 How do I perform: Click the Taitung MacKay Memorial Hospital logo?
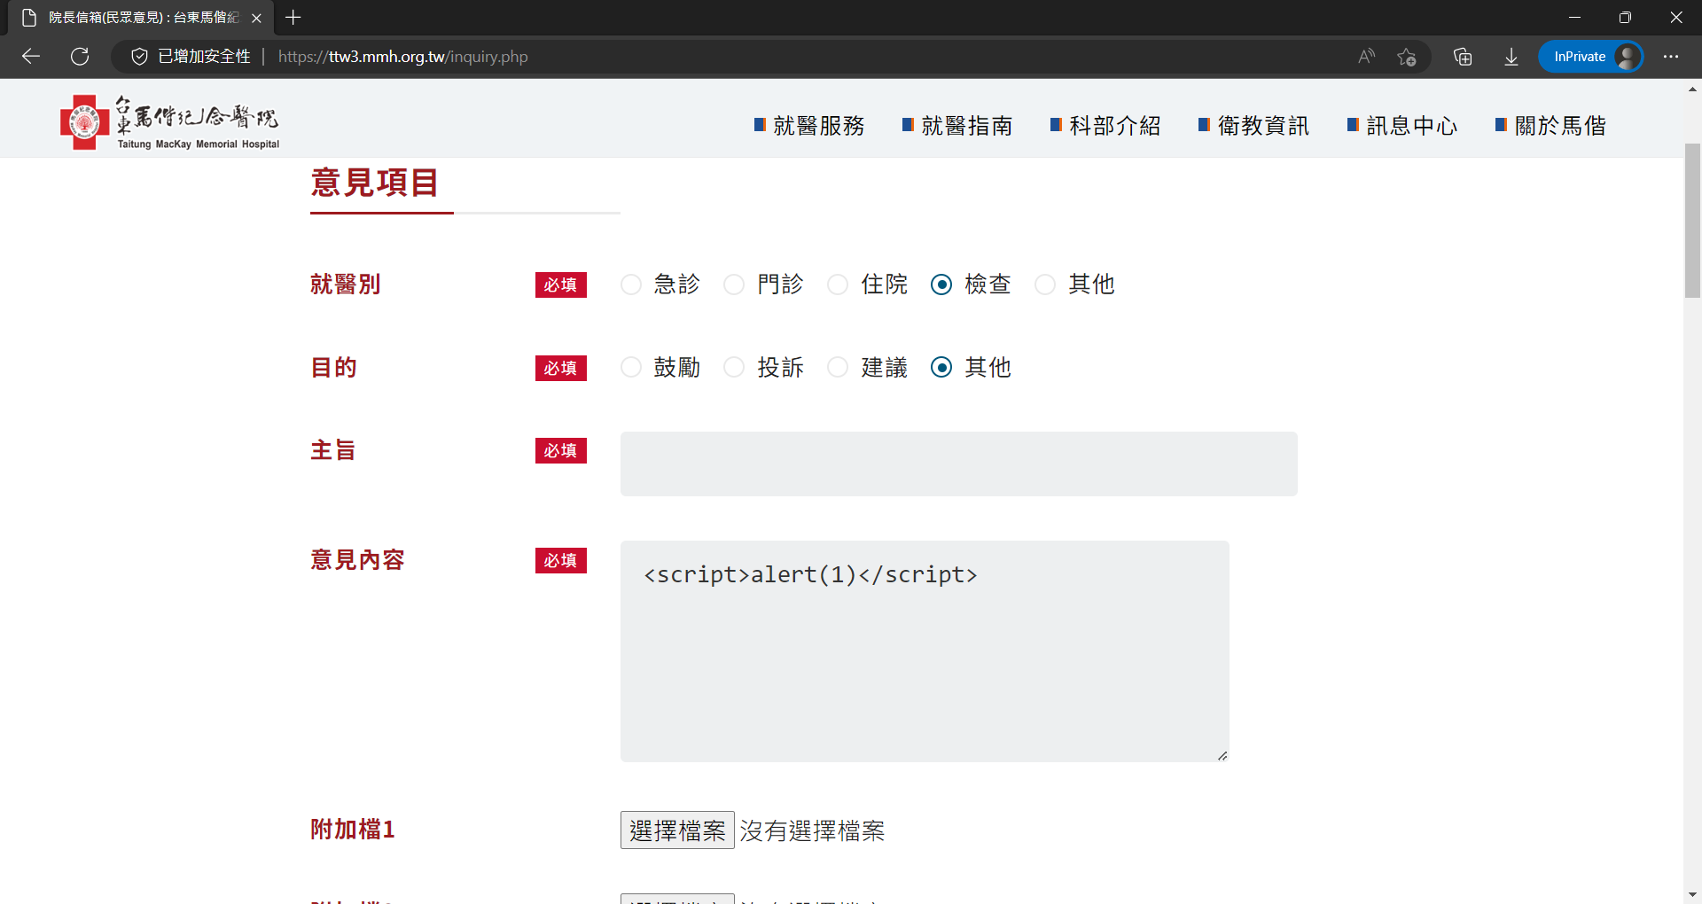click(x=170, y=122)
